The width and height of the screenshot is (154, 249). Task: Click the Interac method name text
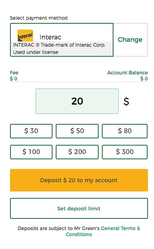(51, 37)
